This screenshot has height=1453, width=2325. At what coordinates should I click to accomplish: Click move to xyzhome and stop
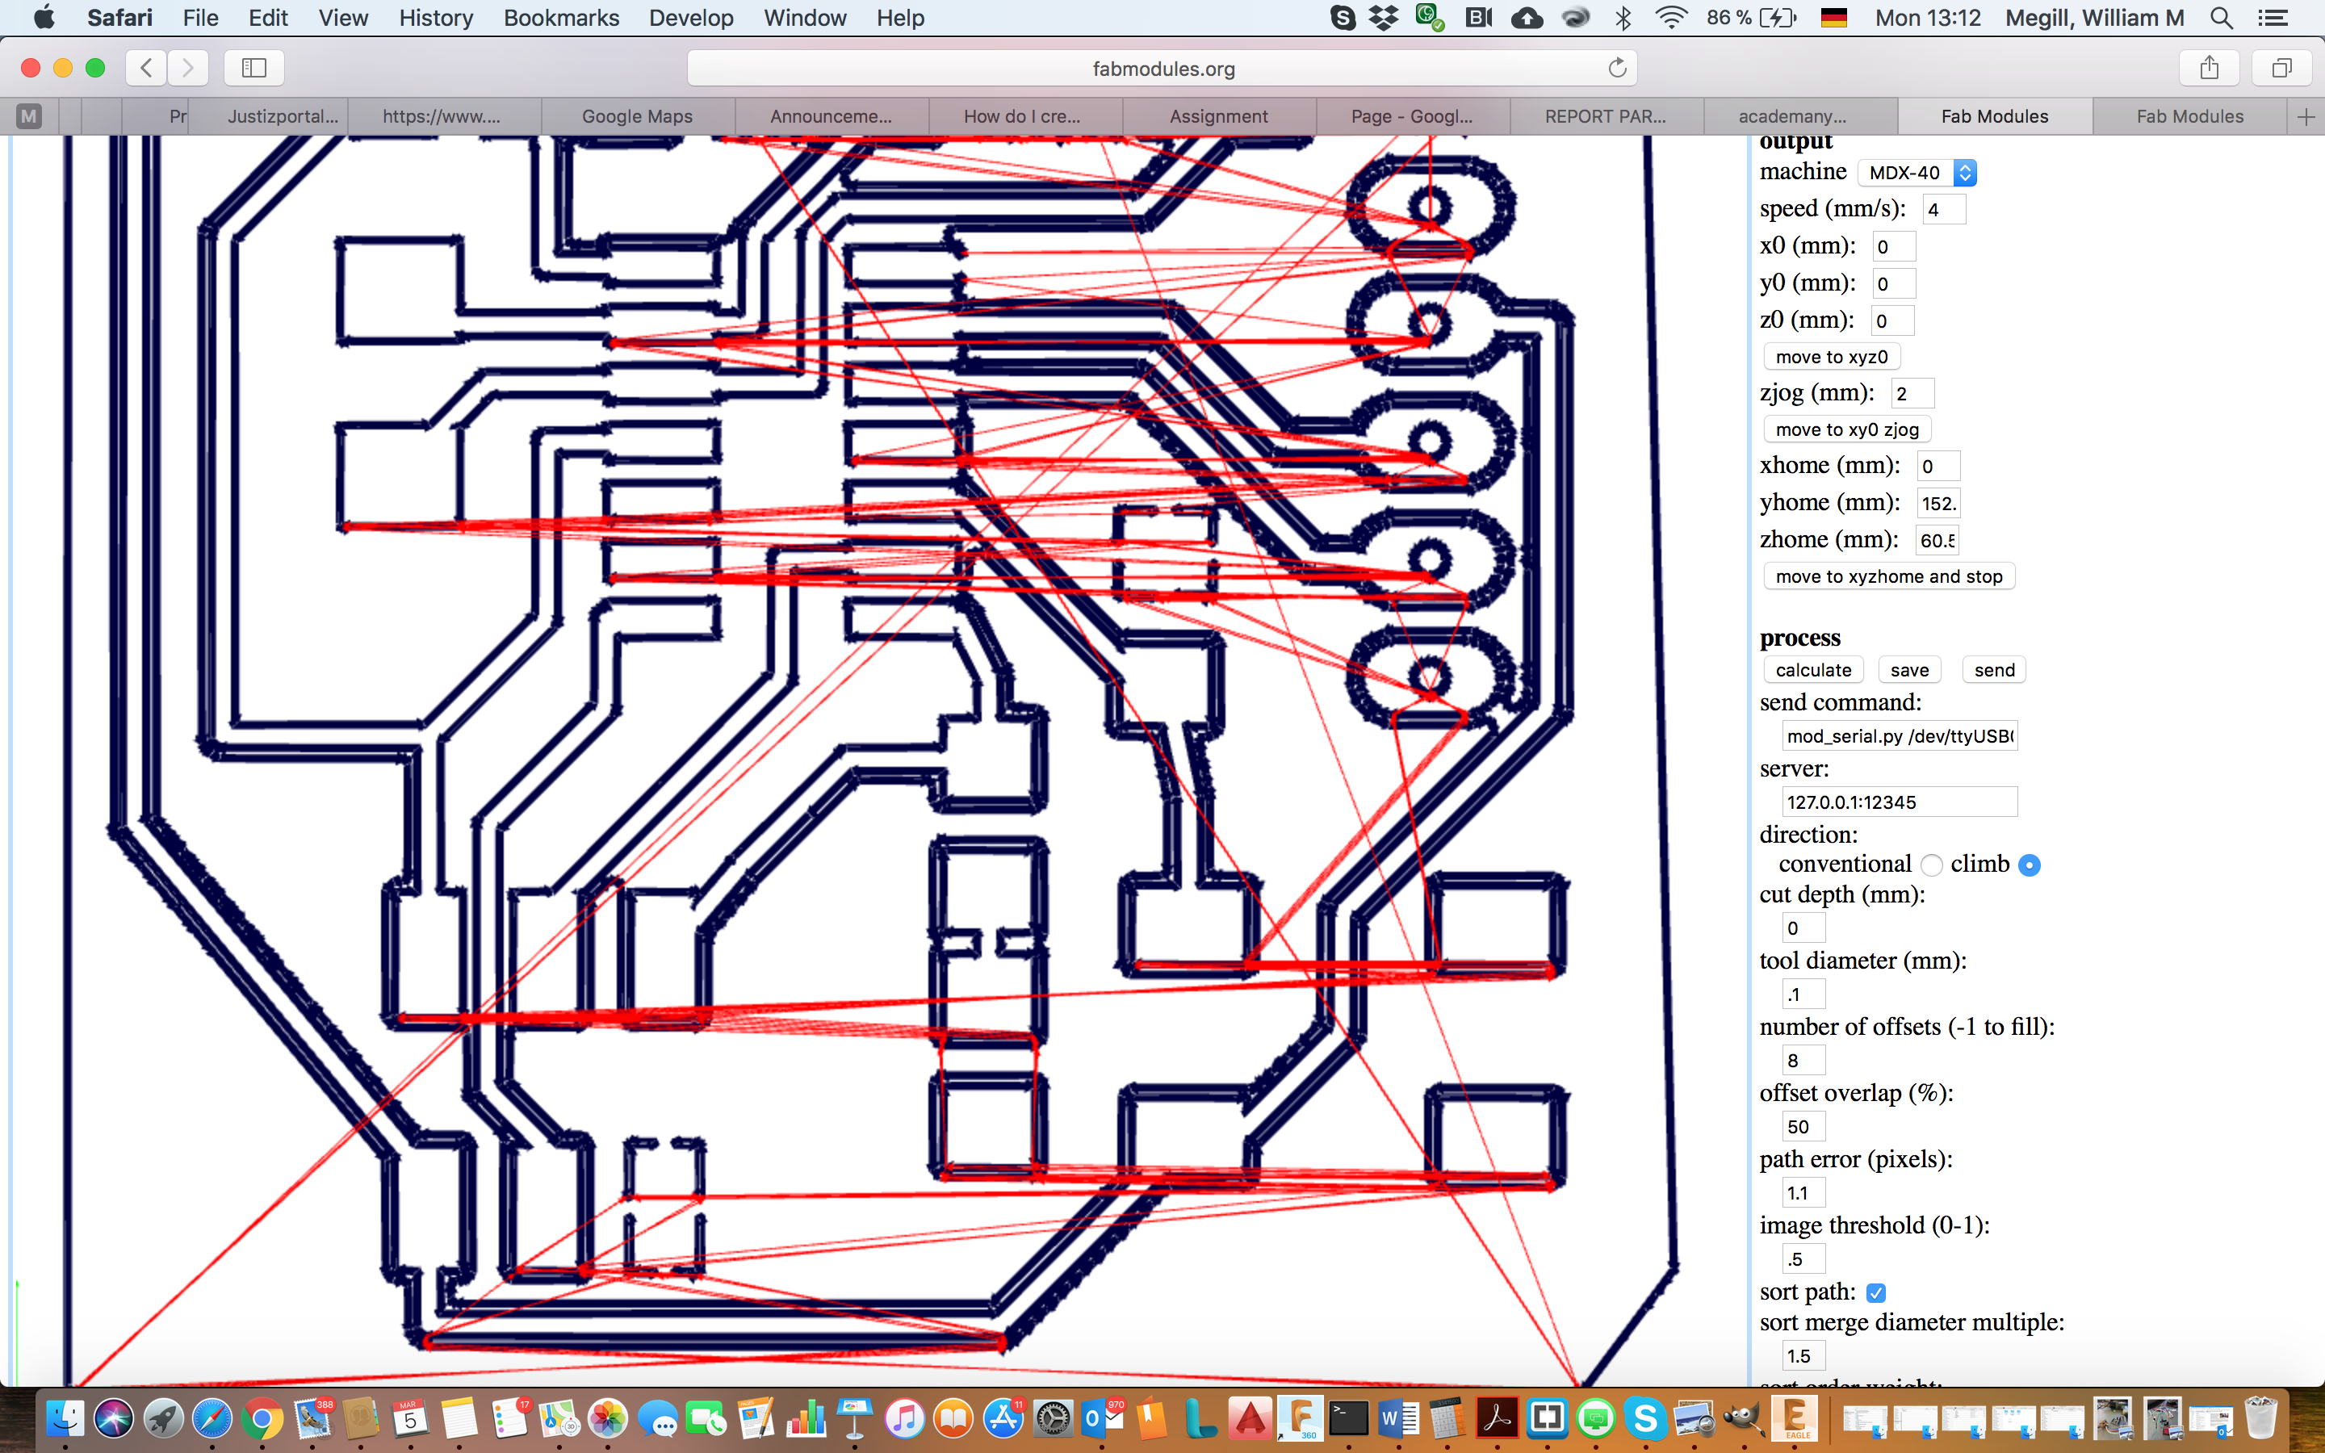[x=1888, y=576]
